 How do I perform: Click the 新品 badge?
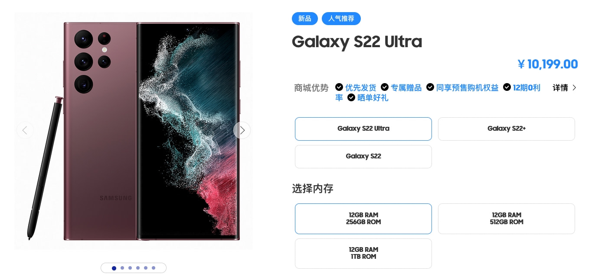pos(305,19)
